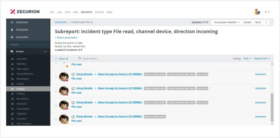Open the three-dot more options menu
The image size is (280, 138).
[x=266, y=22]
